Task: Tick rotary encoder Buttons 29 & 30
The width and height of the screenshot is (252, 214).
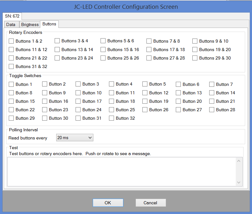Action: (195, 58)
